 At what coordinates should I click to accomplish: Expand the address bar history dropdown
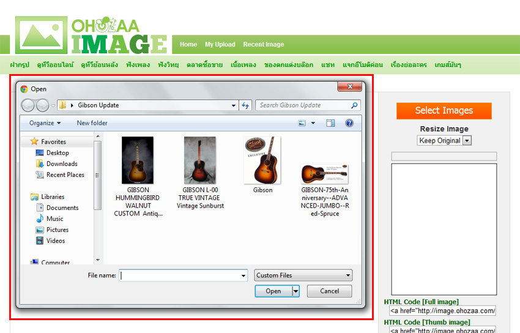click(234, 105)
